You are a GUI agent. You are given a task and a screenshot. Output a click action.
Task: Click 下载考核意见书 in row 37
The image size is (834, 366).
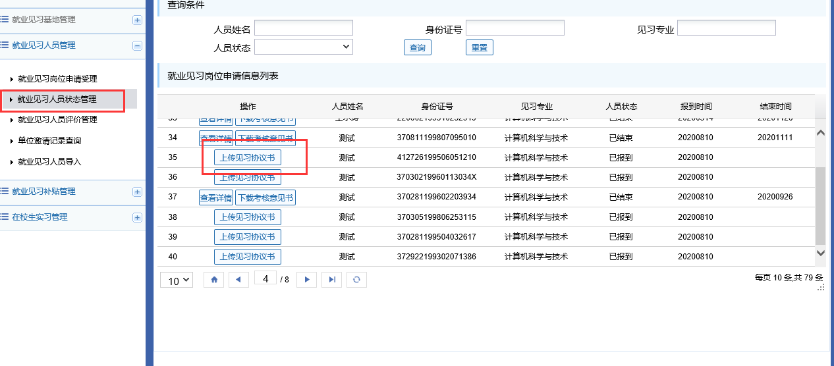click(265, 197)
